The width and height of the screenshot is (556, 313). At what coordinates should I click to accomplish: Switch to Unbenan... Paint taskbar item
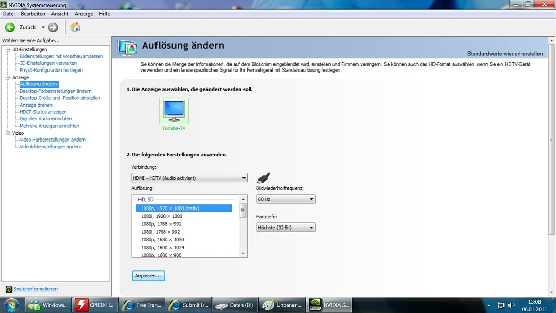point(282,305)
